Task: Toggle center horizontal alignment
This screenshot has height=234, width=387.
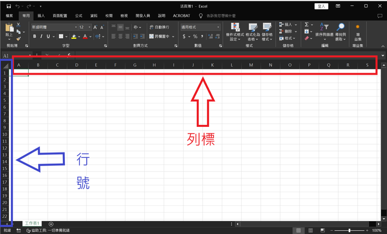Action: pyautogui.click(x=120, y=37)
